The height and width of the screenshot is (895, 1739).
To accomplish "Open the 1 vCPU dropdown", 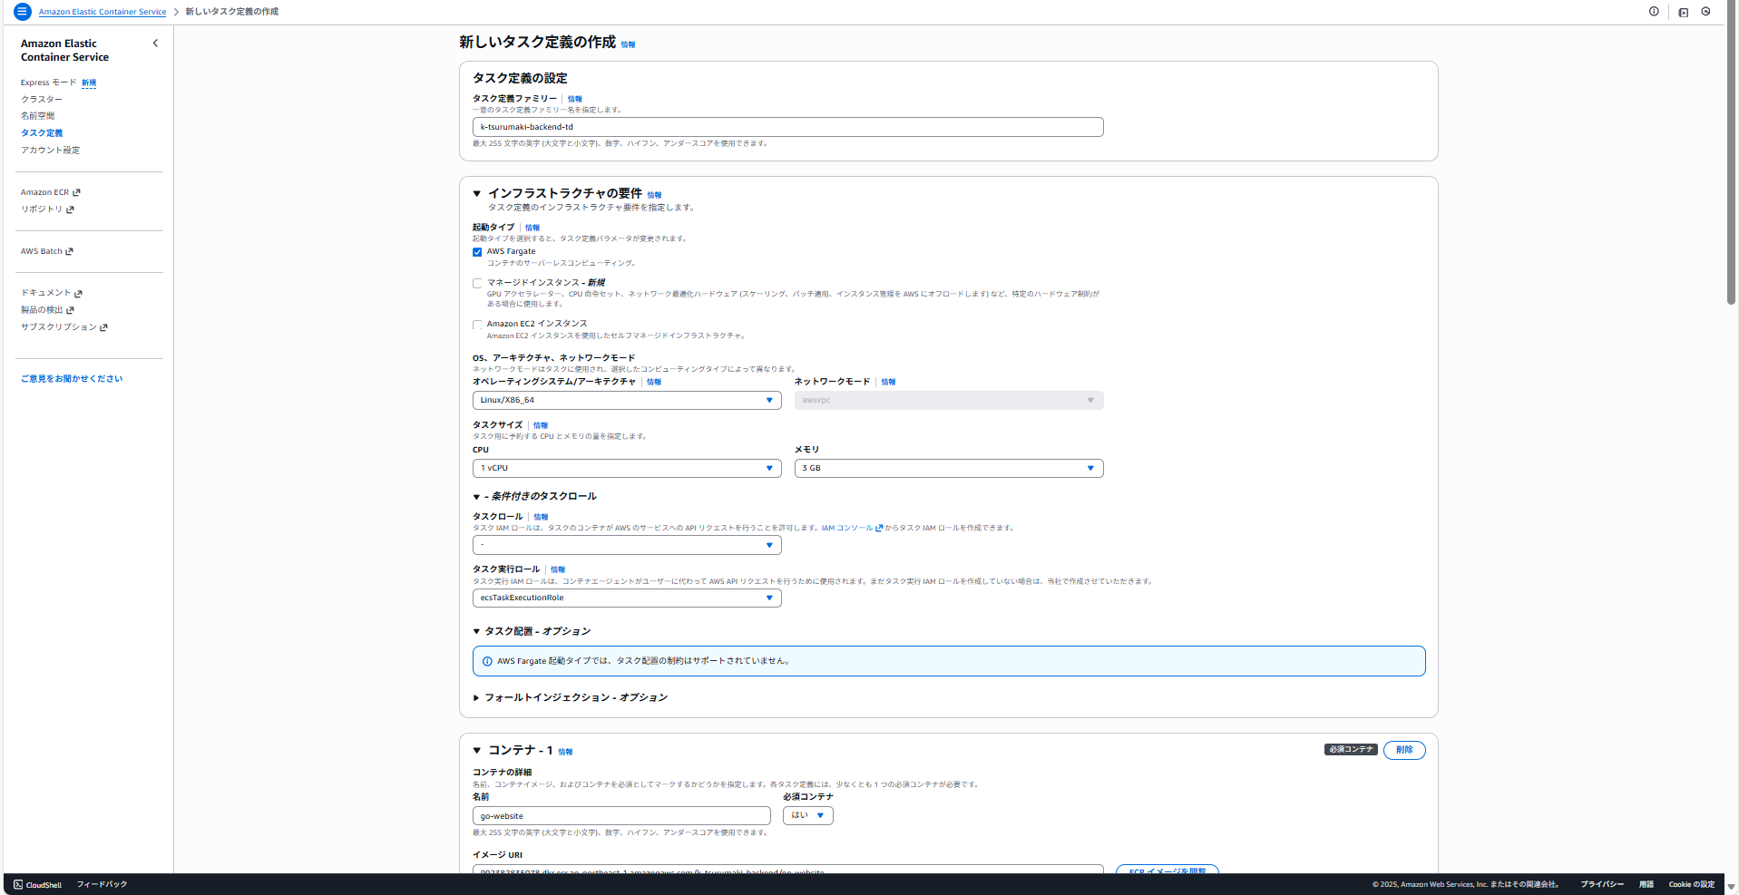I will (627, 468).
